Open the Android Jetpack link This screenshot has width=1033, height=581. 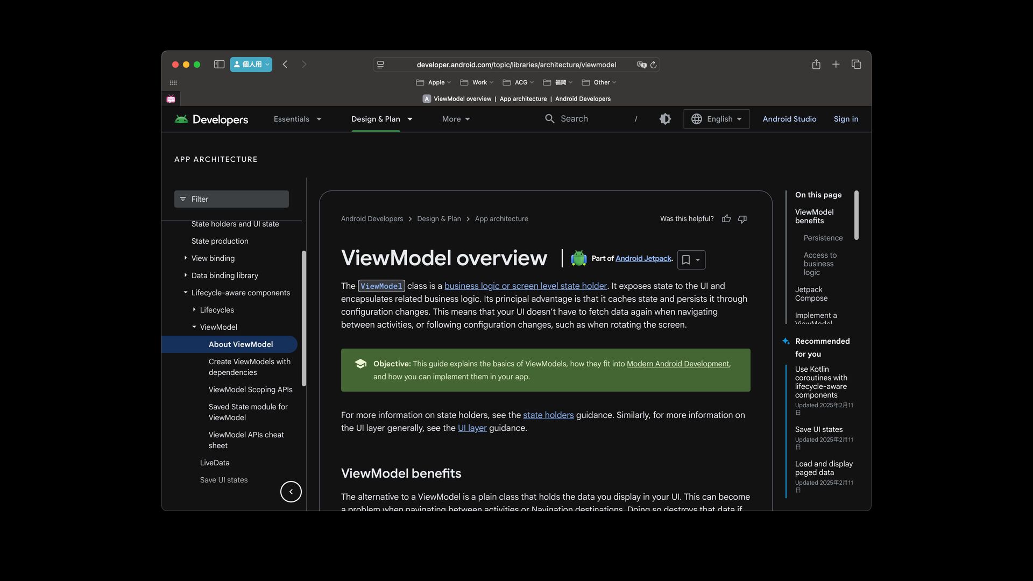(x=643, y=259)
